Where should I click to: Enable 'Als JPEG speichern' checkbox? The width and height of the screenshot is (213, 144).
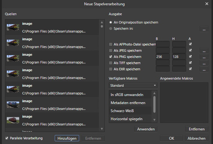(111, 50)
